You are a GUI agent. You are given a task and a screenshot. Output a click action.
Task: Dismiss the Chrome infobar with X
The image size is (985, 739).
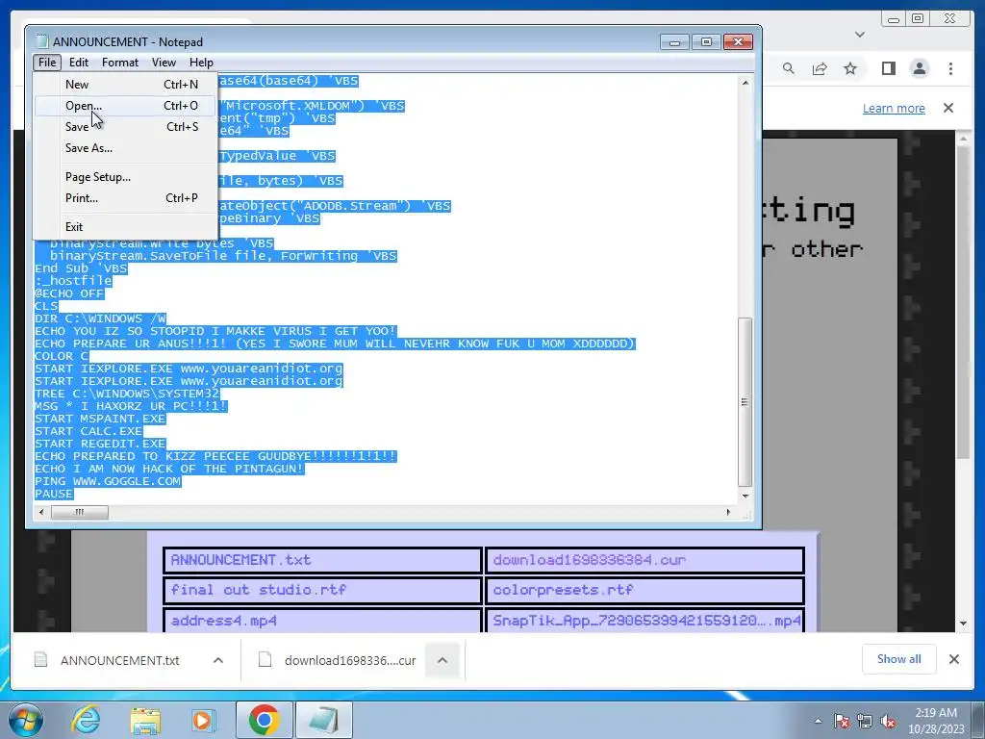point(948,108)
